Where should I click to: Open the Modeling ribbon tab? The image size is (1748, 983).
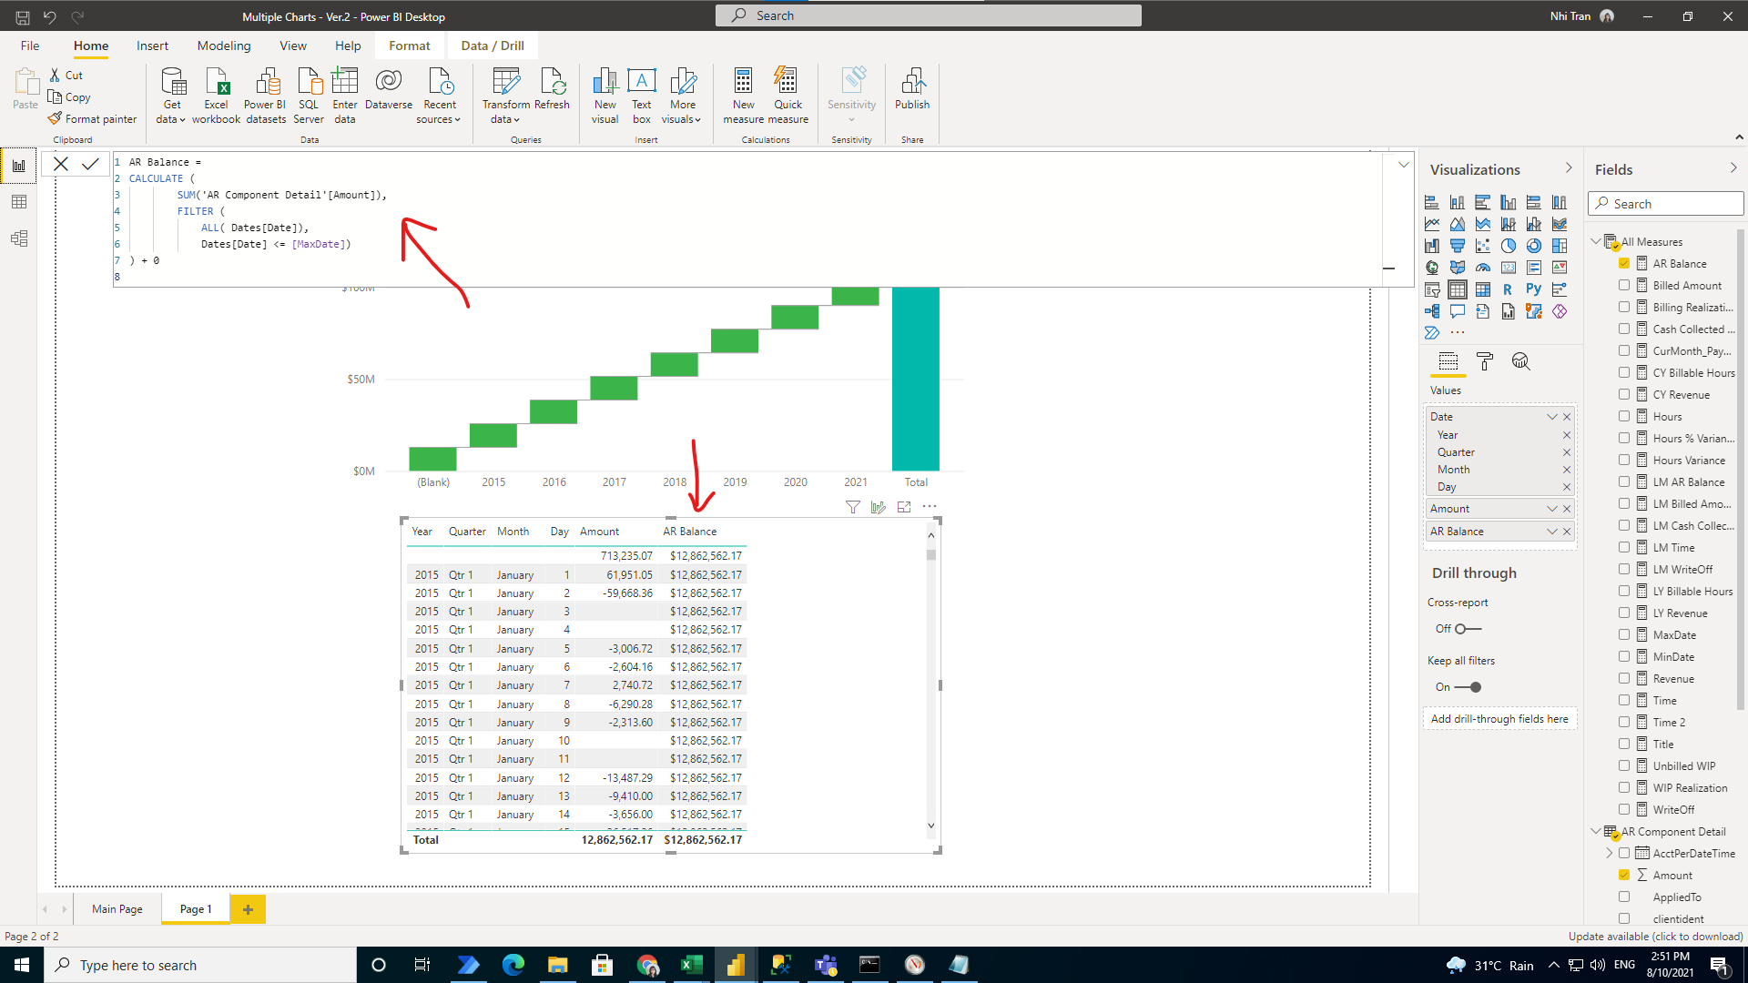(224, 46)
